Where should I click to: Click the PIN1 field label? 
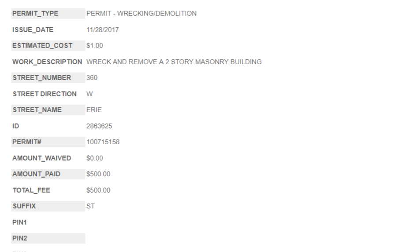coord(20,223)
